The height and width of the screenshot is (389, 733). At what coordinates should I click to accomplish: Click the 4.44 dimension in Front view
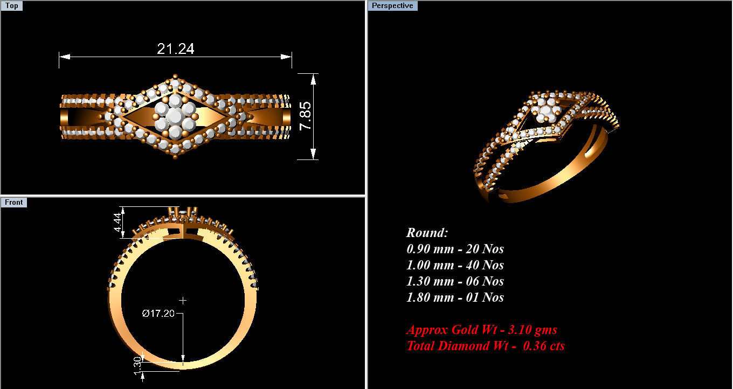[x=117, y=221]
